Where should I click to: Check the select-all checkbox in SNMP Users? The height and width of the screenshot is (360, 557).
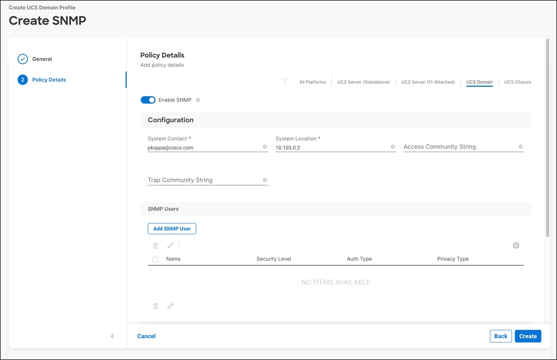tap(155, 259)
